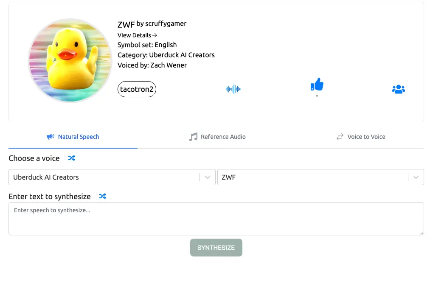The image size is (430, 293).
Task: Click the audio waveform icon
Action: (x=233, y=89)
